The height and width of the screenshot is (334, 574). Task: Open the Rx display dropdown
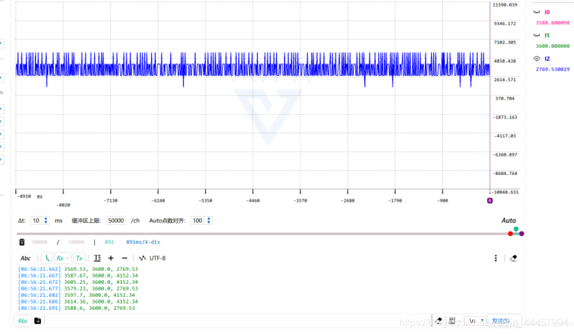point(63,258)
